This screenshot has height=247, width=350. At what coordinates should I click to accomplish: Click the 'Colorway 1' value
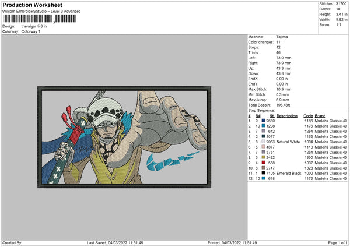pyautogui.click(x=31, y=31)
